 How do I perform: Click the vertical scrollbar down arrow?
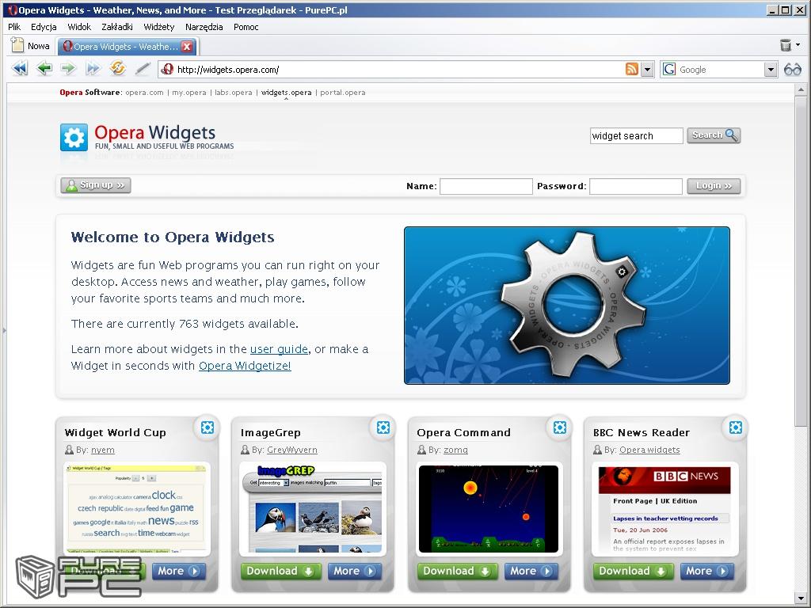click(x=801, y=598)
